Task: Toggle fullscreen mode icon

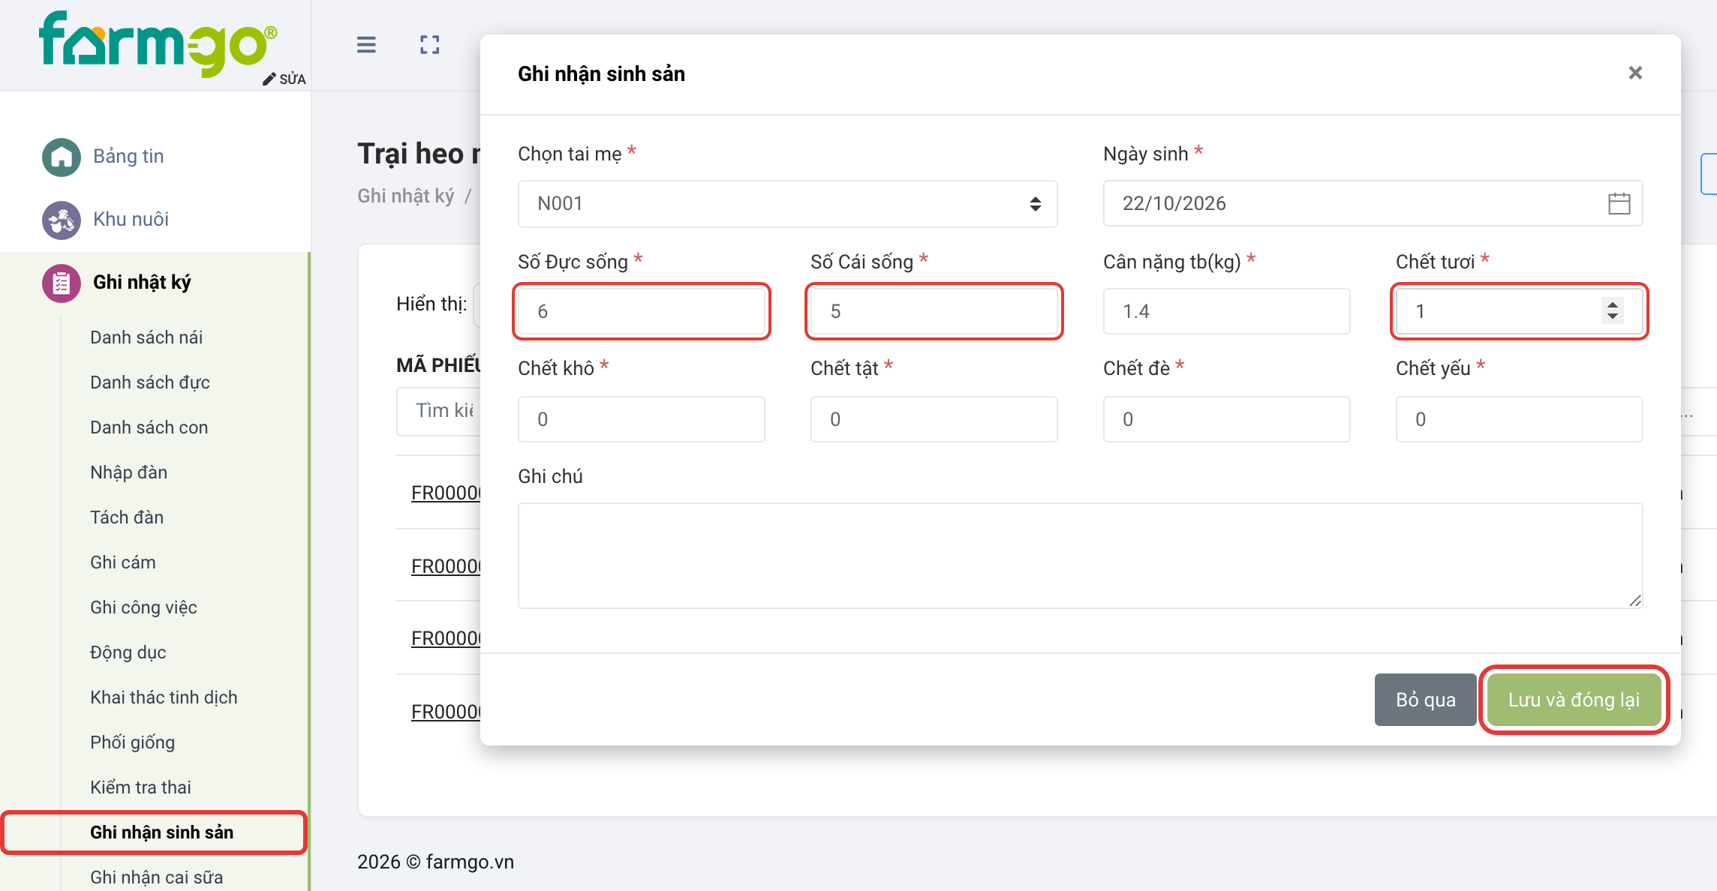Action: click(430, 45)
